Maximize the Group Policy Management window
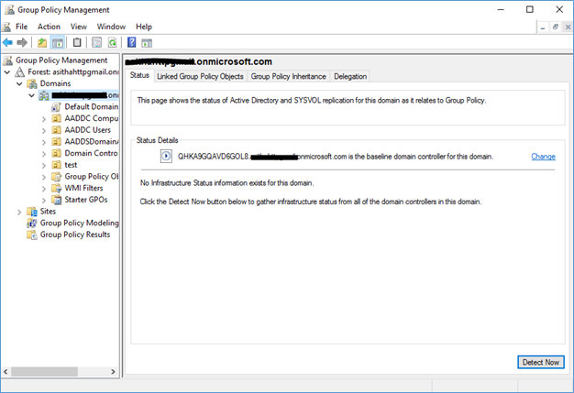Image resolution: width=574 pixels, height=393 pixels. pos(530,9)
